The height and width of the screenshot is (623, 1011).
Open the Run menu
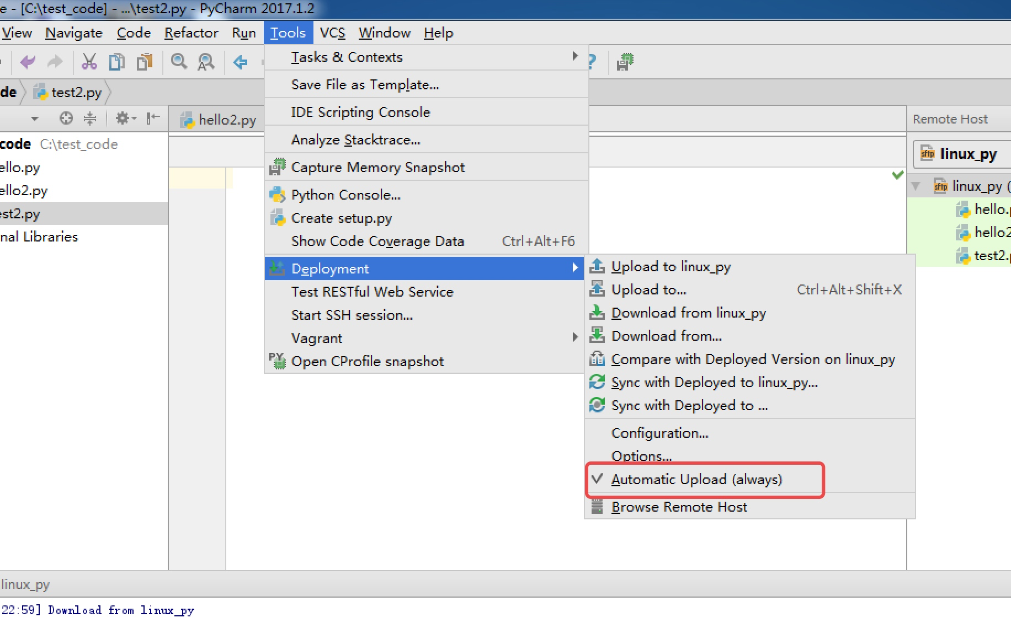coord(243,33)
